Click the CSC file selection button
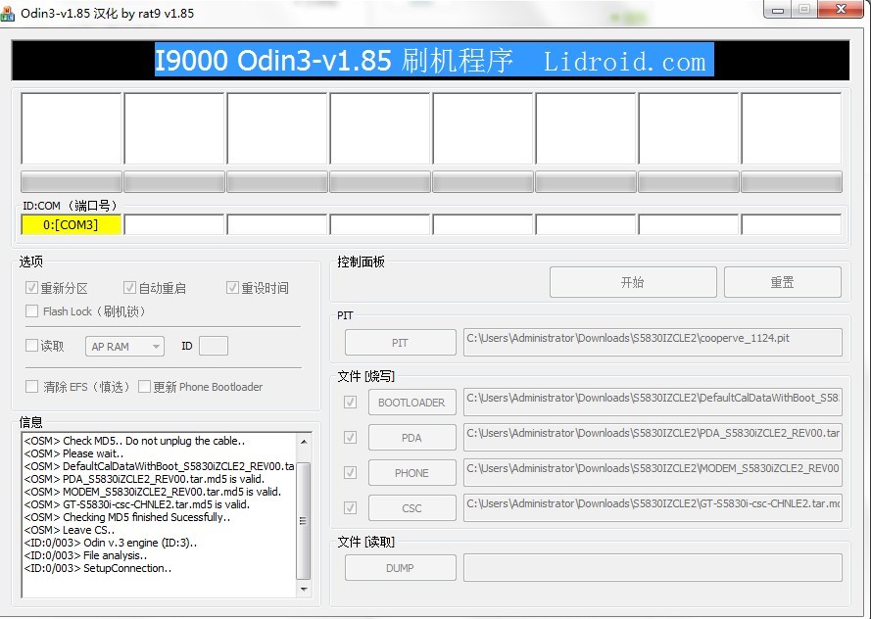 pos(411,507)
